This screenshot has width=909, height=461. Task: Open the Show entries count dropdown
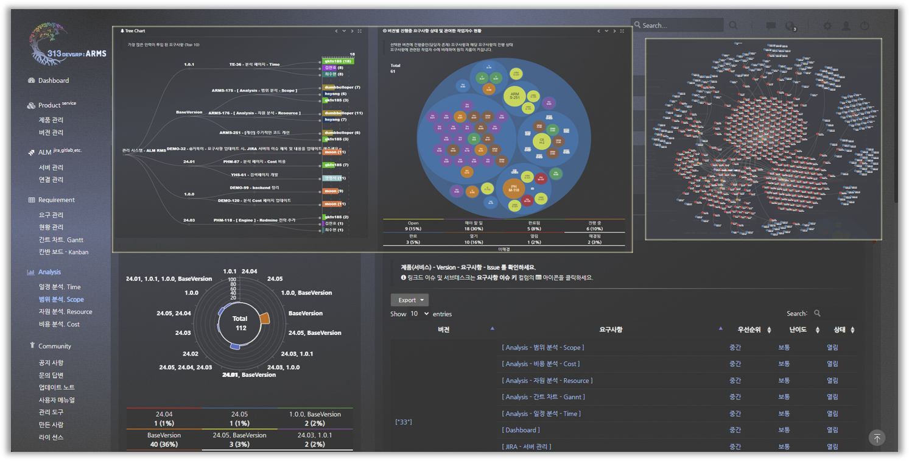coord(419,314)
